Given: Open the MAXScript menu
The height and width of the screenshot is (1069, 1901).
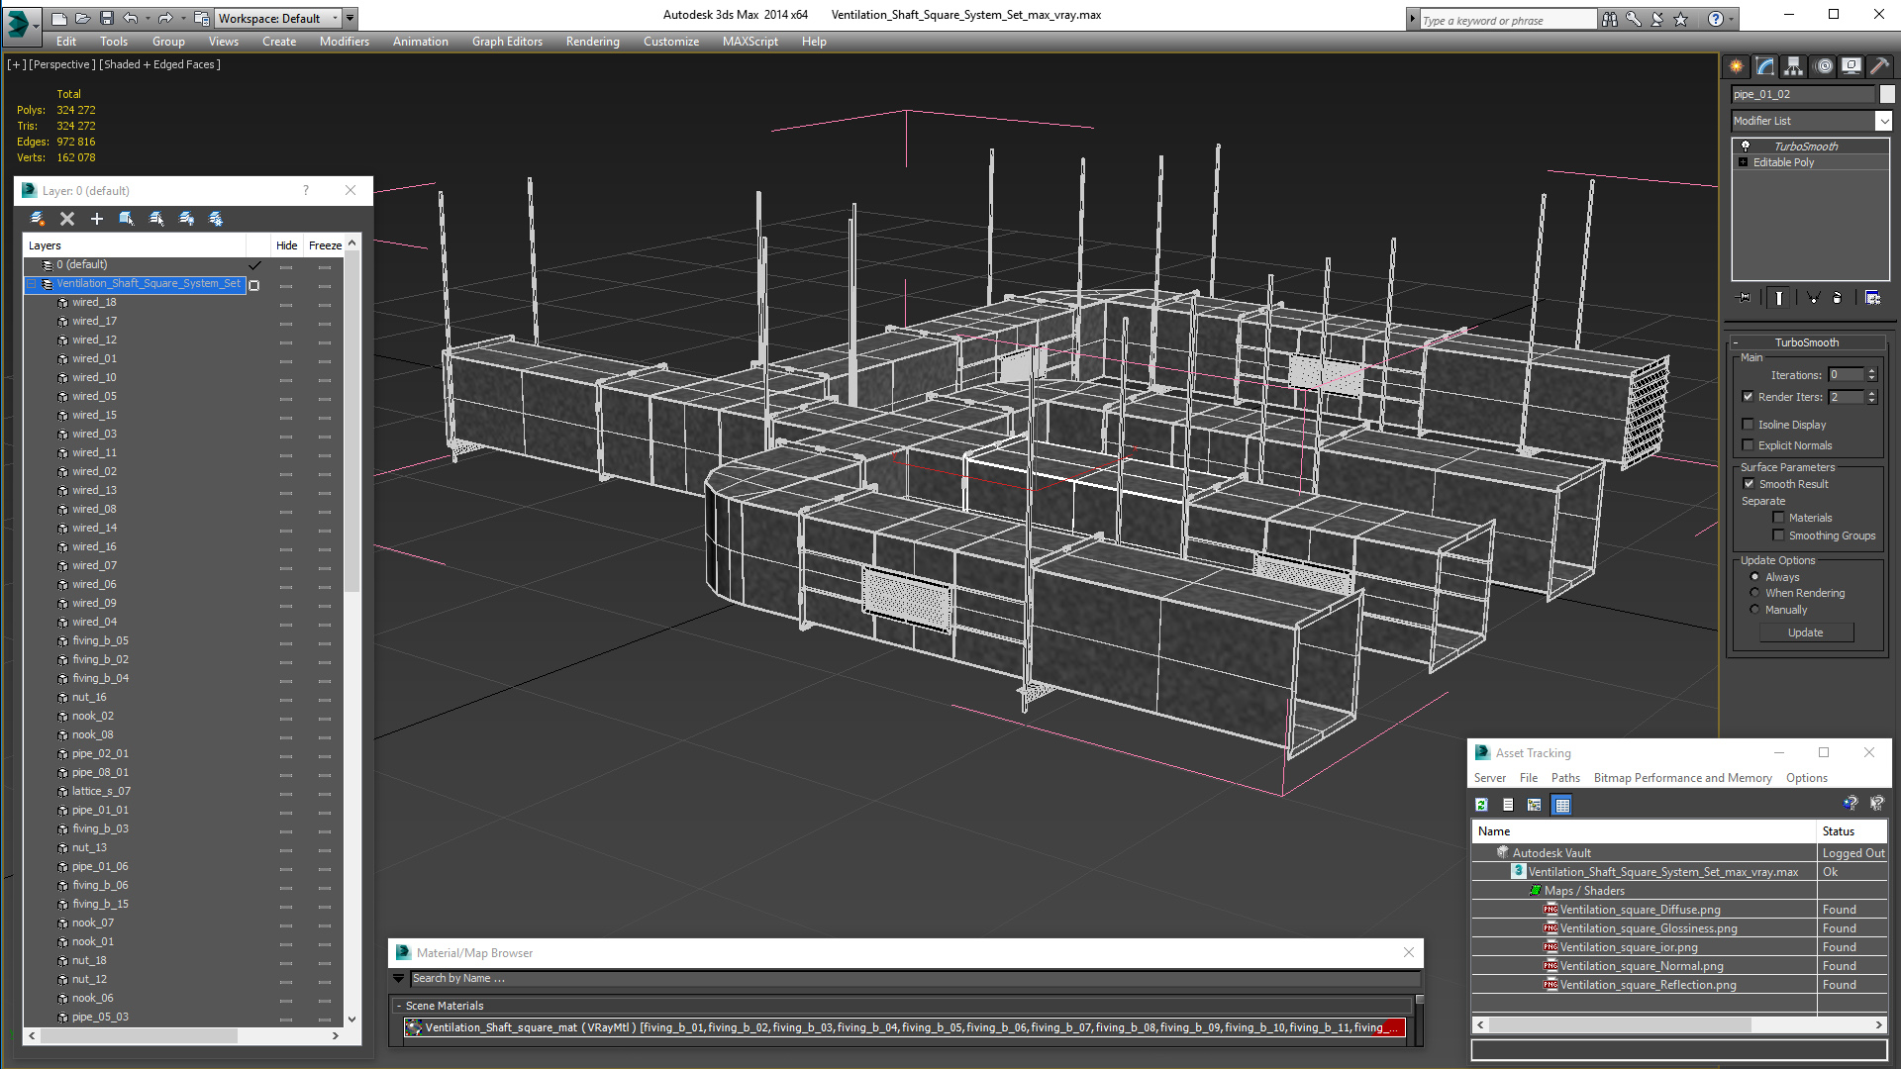Looking at the screenshot, I should pos(750,42).
